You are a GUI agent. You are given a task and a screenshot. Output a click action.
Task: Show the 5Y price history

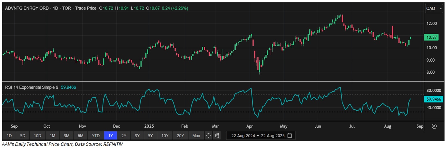click(150, 135)
